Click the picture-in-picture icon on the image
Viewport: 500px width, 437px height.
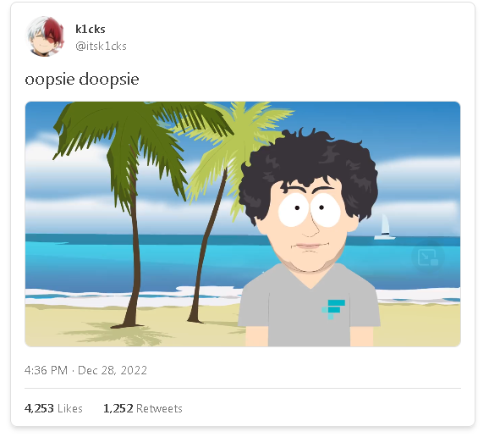[428, 257]
